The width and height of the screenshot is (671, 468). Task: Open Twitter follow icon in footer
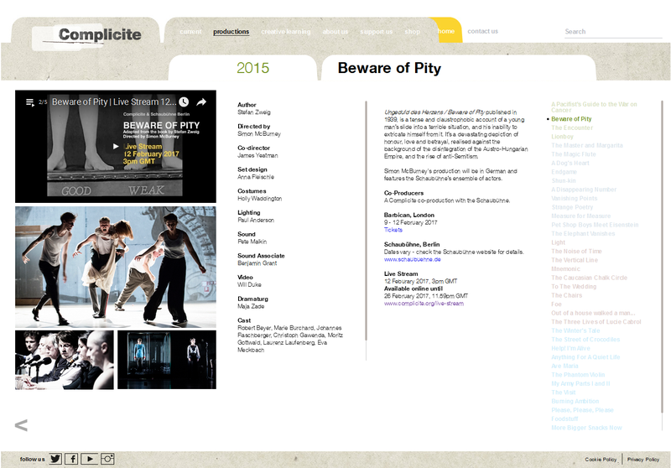pos(55,459)
